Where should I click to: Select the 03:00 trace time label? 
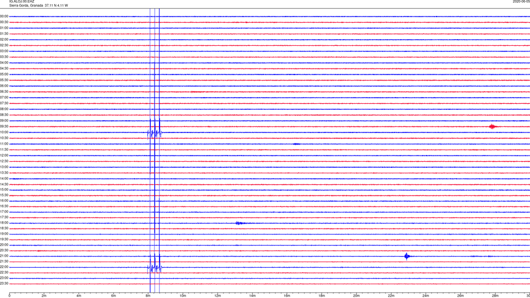pyautogui.click(x=4, y=51)
